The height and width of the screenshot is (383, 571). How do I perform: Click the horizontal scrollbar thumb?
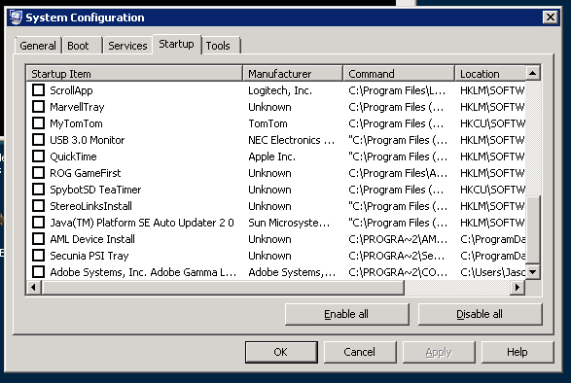point(223,288)
